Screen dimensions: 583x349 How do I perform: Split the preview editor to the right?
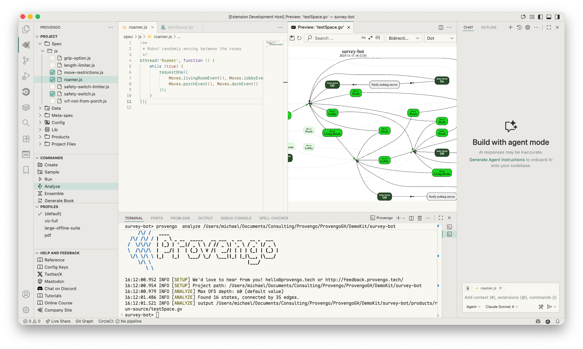point(441,27)
